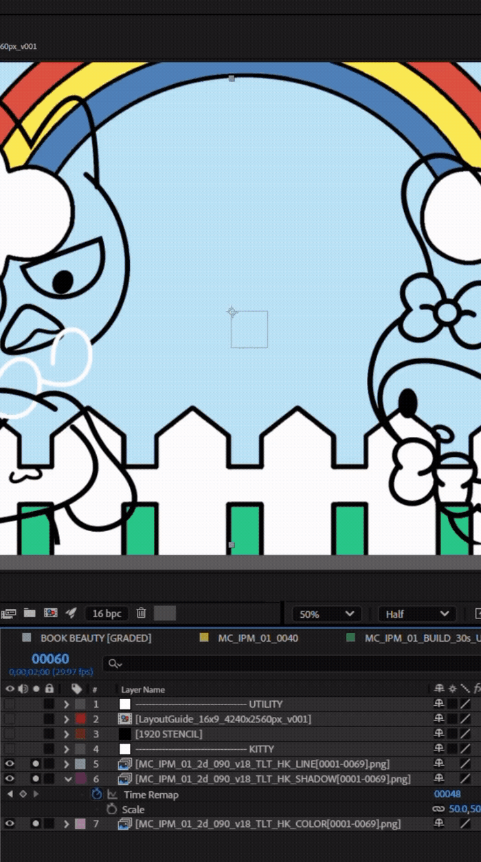Click the Scale property stopwatch icon

pyautogui.click(x=111, y=809)
